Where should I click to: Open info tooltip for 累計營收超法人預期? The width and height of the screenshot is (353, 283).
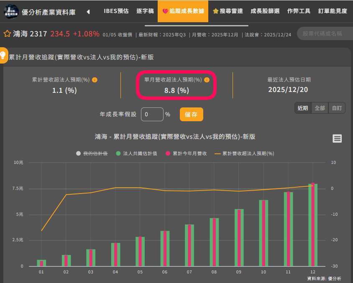95,80
